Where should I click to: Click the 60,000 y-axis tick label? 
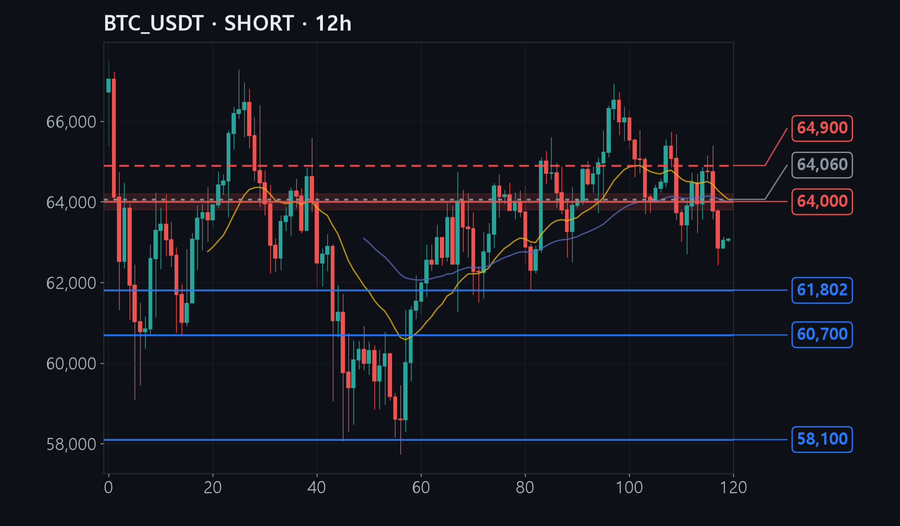71,364
